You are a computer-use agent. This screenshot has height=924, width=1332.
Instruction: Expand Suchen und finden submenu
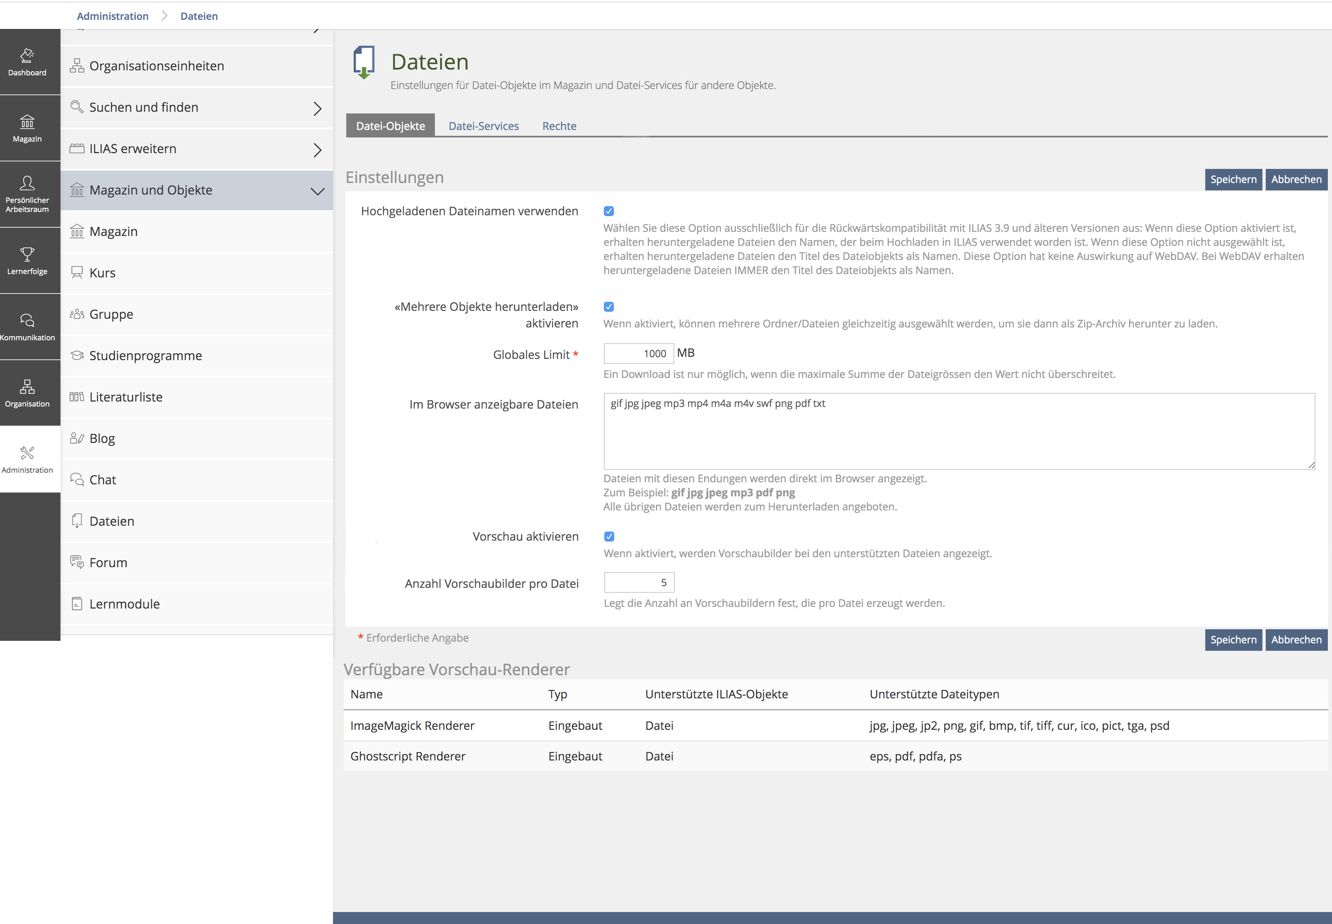[x=317, y=108]
